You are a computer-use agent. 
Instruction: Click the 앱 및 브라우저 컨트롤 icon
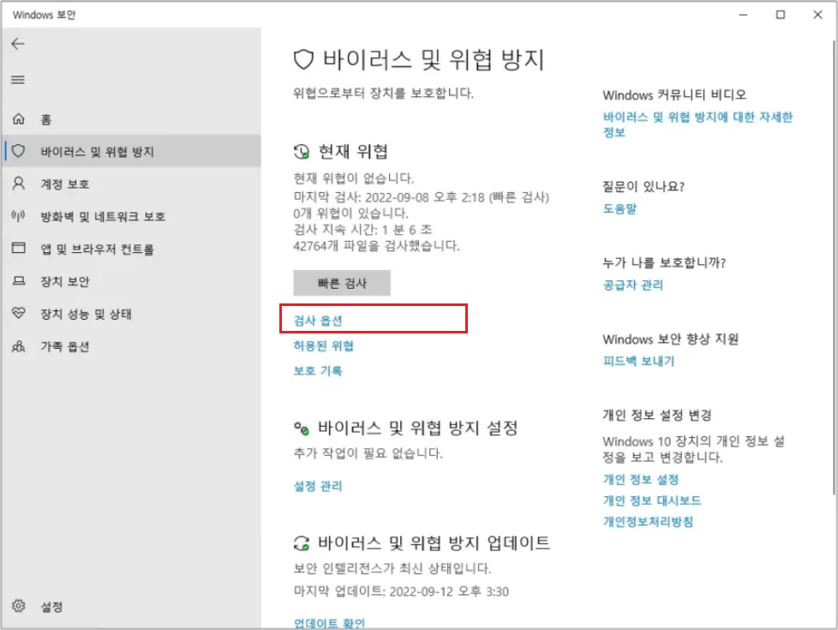click(19, 249)
